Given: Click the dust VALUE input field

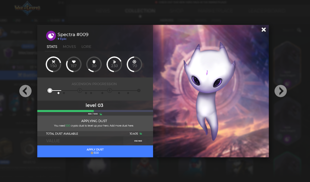Looking at the screenshot, I should [80, 141].
